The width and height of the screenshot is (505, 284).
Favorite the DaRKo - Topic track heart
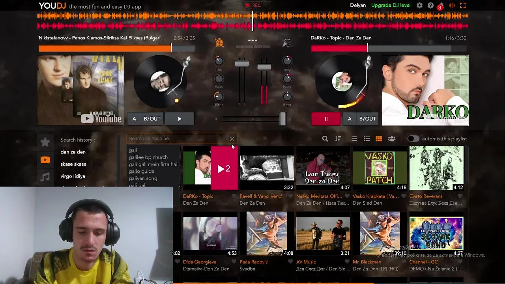234,196
